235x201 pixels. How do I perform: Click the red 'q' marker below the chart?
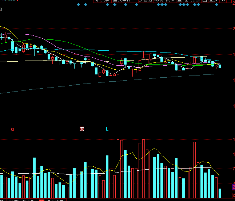coord(12,129)
